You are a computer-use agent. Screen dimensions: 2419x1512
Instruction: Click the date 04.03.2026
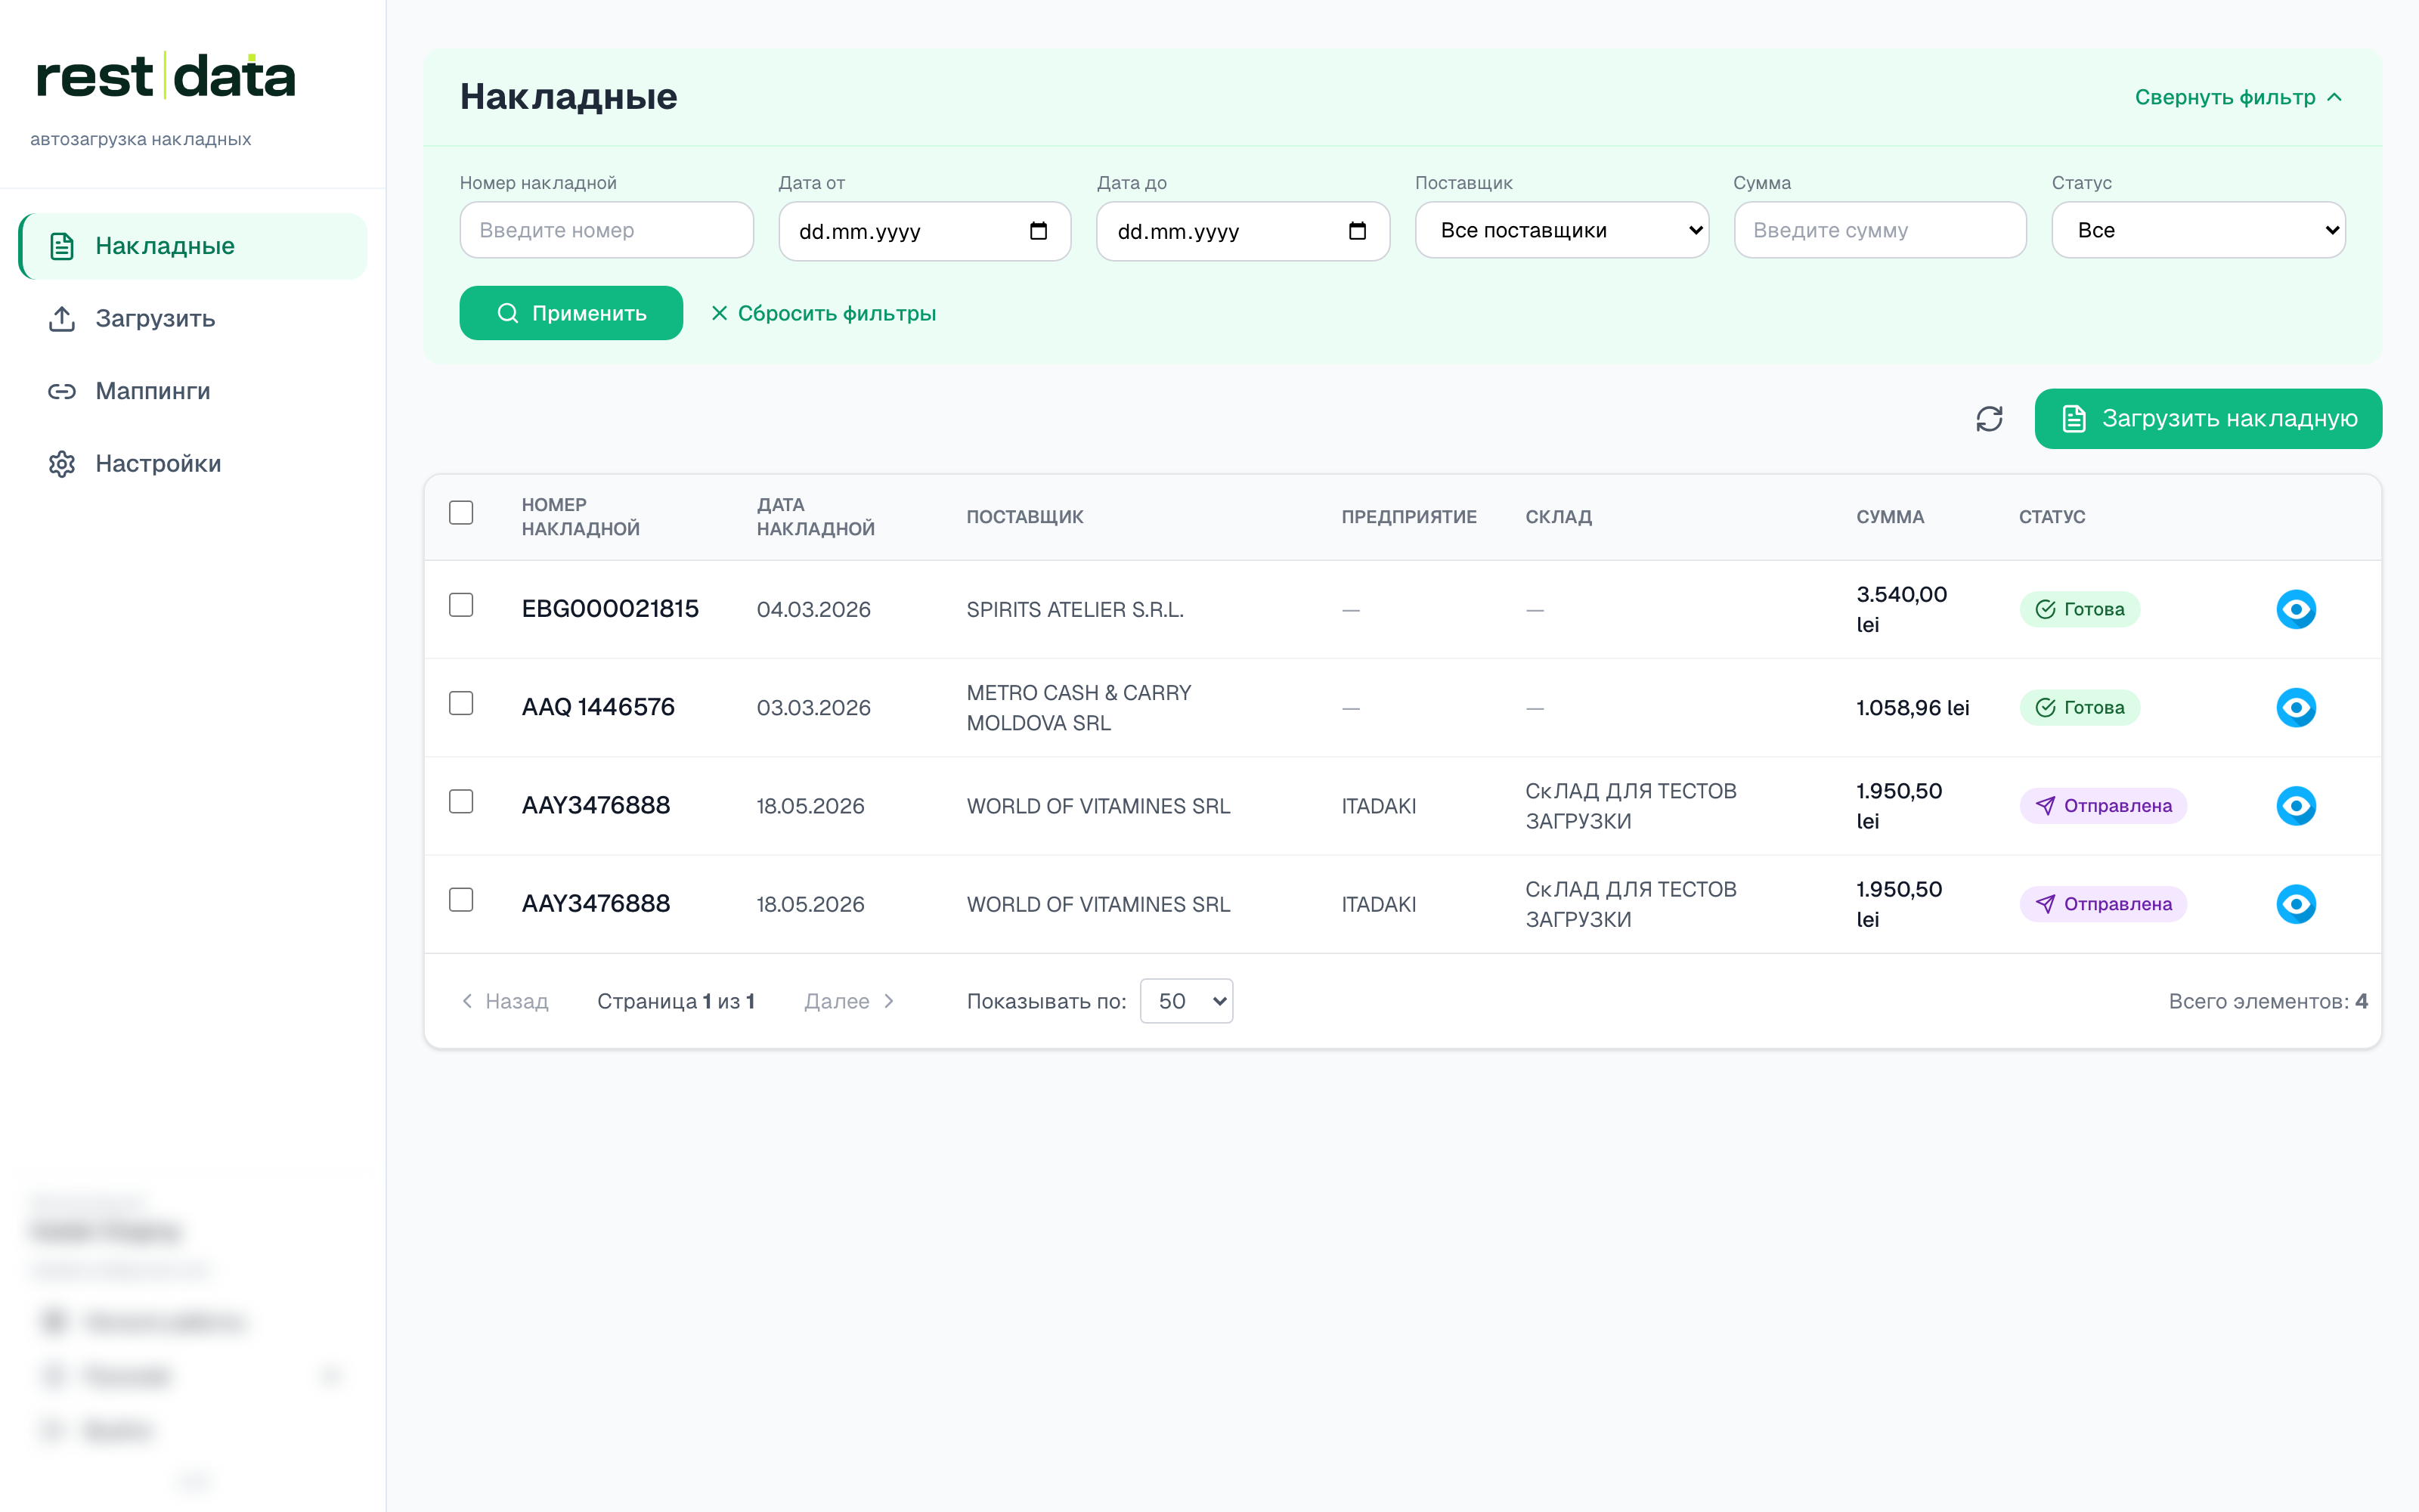tap(813, 609)
